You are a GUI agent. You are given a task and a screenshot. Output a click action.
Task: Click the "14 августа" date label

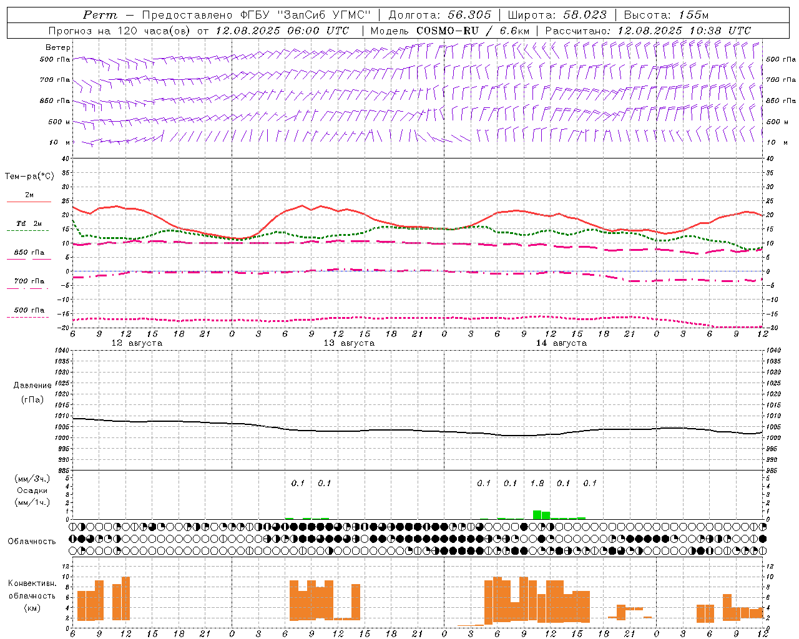click(x=561, y=343)
